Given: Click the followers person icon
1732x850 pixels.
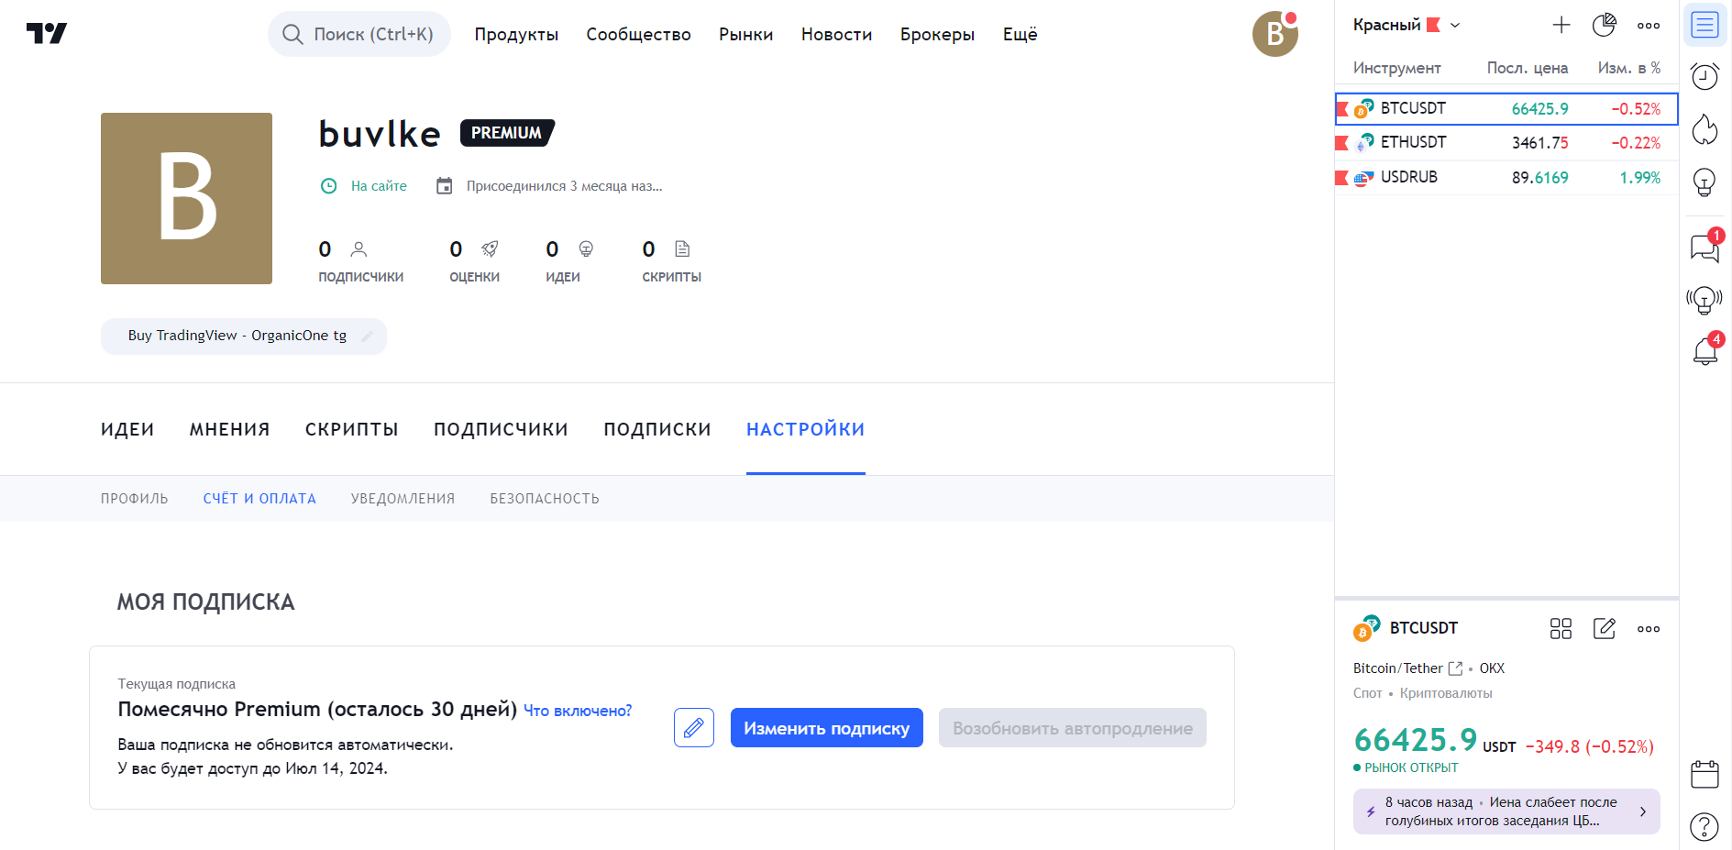Looking at the screenshot, I should coord(359,249).
